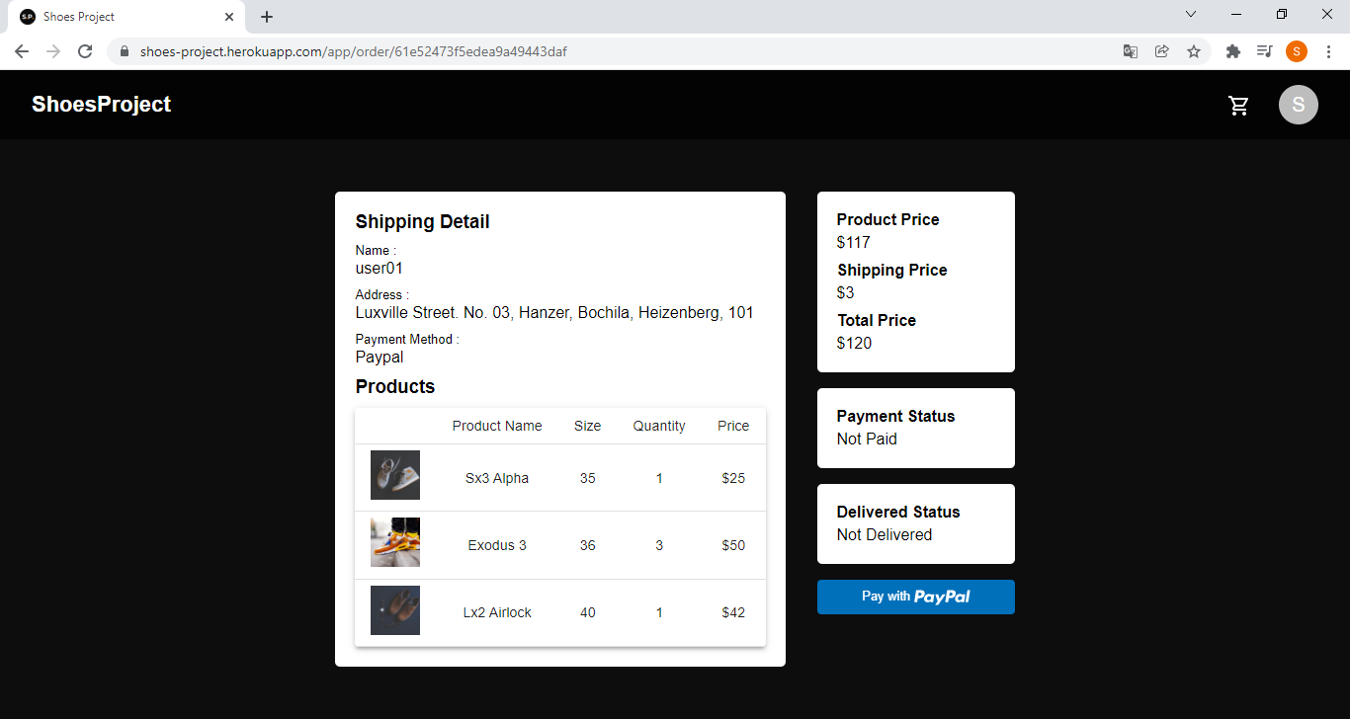Image resolution: width=1350 pixels, height=719 pixels.
Task: Open the Chrome profile avatar icon
Action: tap(1297, 51)
